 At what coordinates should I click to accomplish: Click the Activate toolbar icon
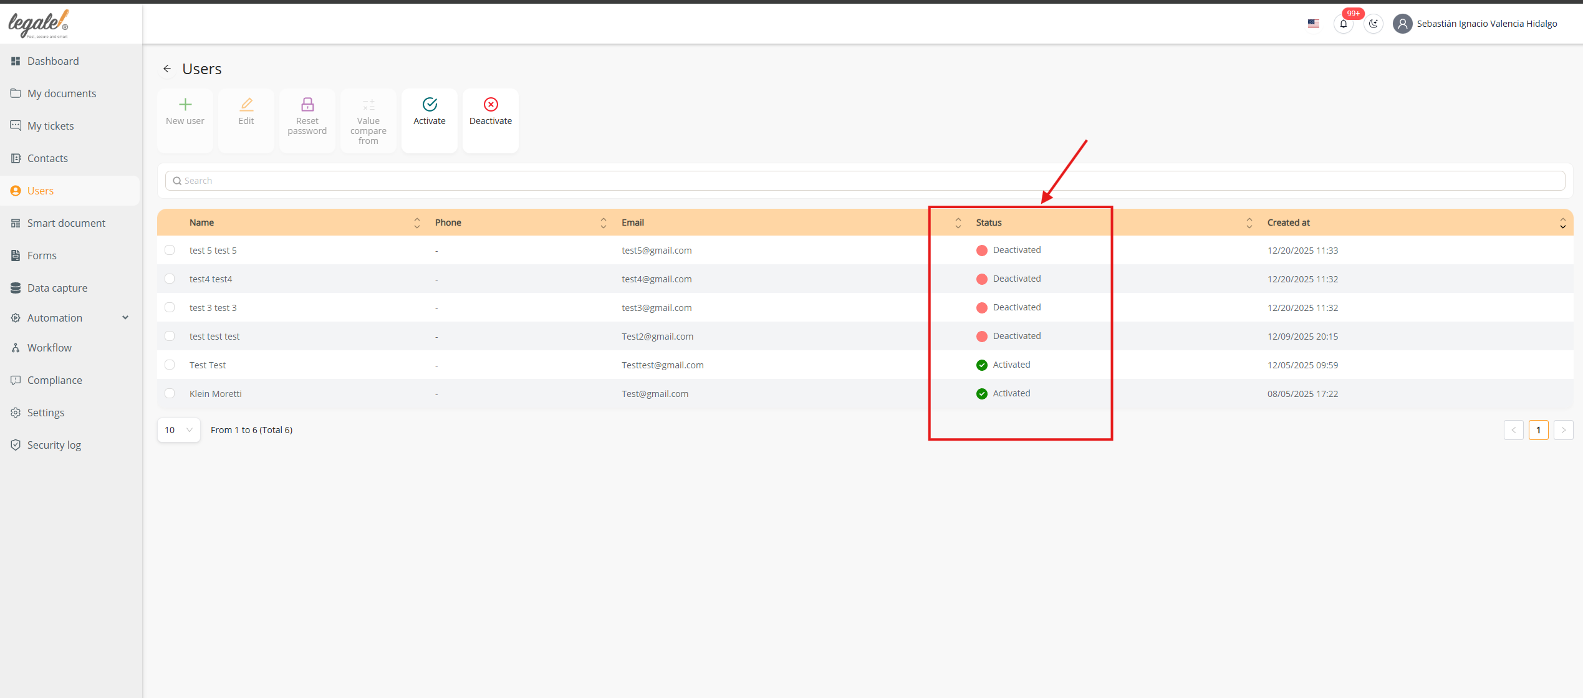pyautogui.click(x=429, y=105)
